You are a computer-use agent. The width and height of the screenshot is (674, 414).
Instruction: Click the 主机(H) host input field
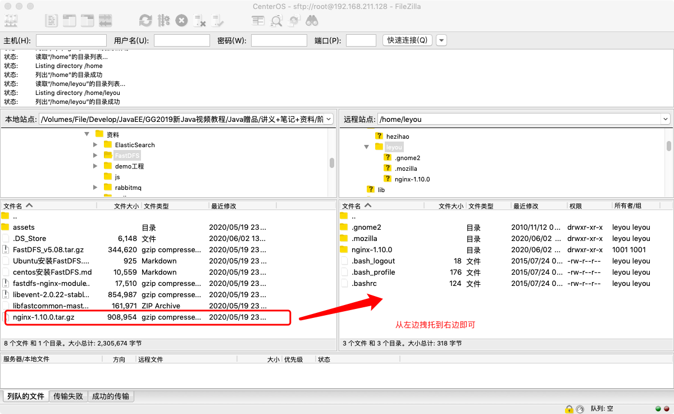(71, 40)
